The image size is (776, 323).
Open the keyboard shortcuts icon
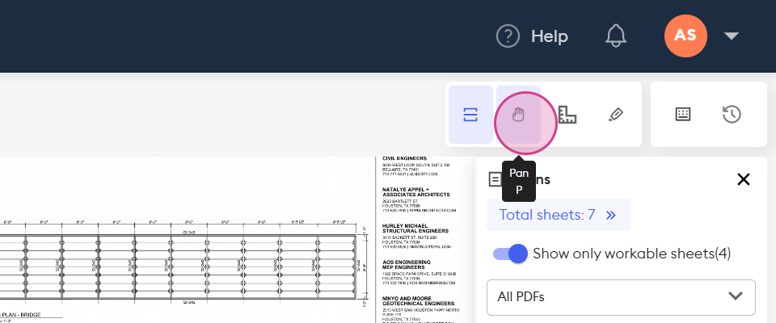click(x=683, y=115)
